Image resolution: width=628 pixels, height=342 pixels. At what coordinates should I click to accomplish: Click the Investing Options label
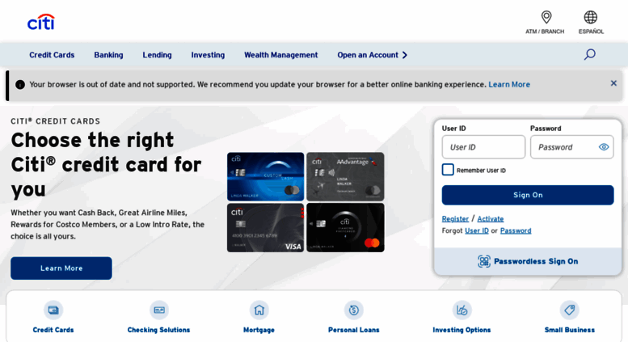click(x=462, y=330)
